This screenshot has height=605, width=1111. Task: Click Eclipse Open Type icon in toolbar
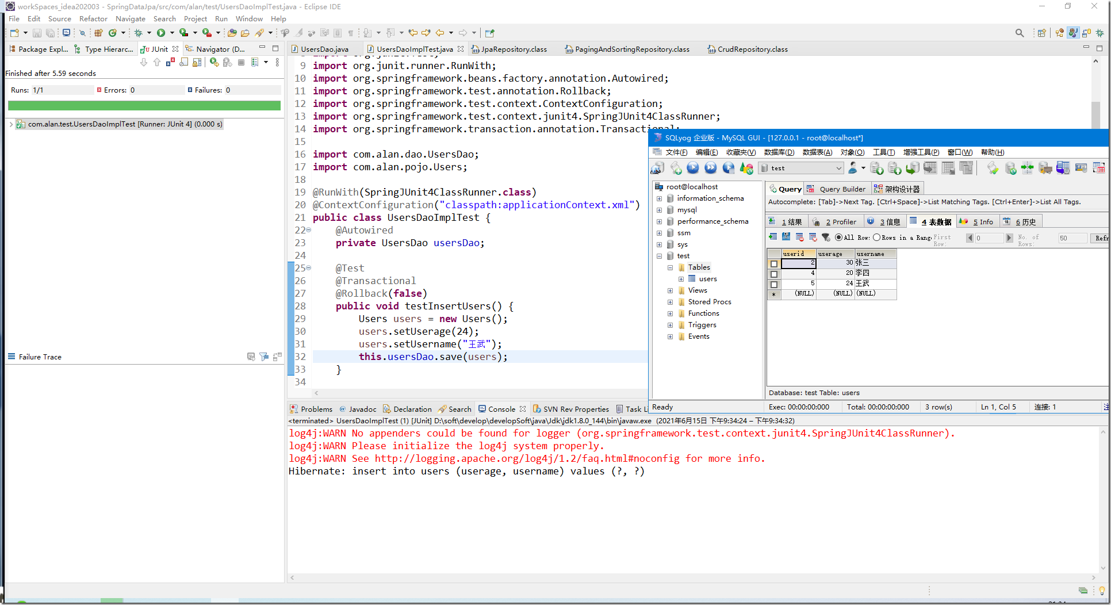coord(232,33)
